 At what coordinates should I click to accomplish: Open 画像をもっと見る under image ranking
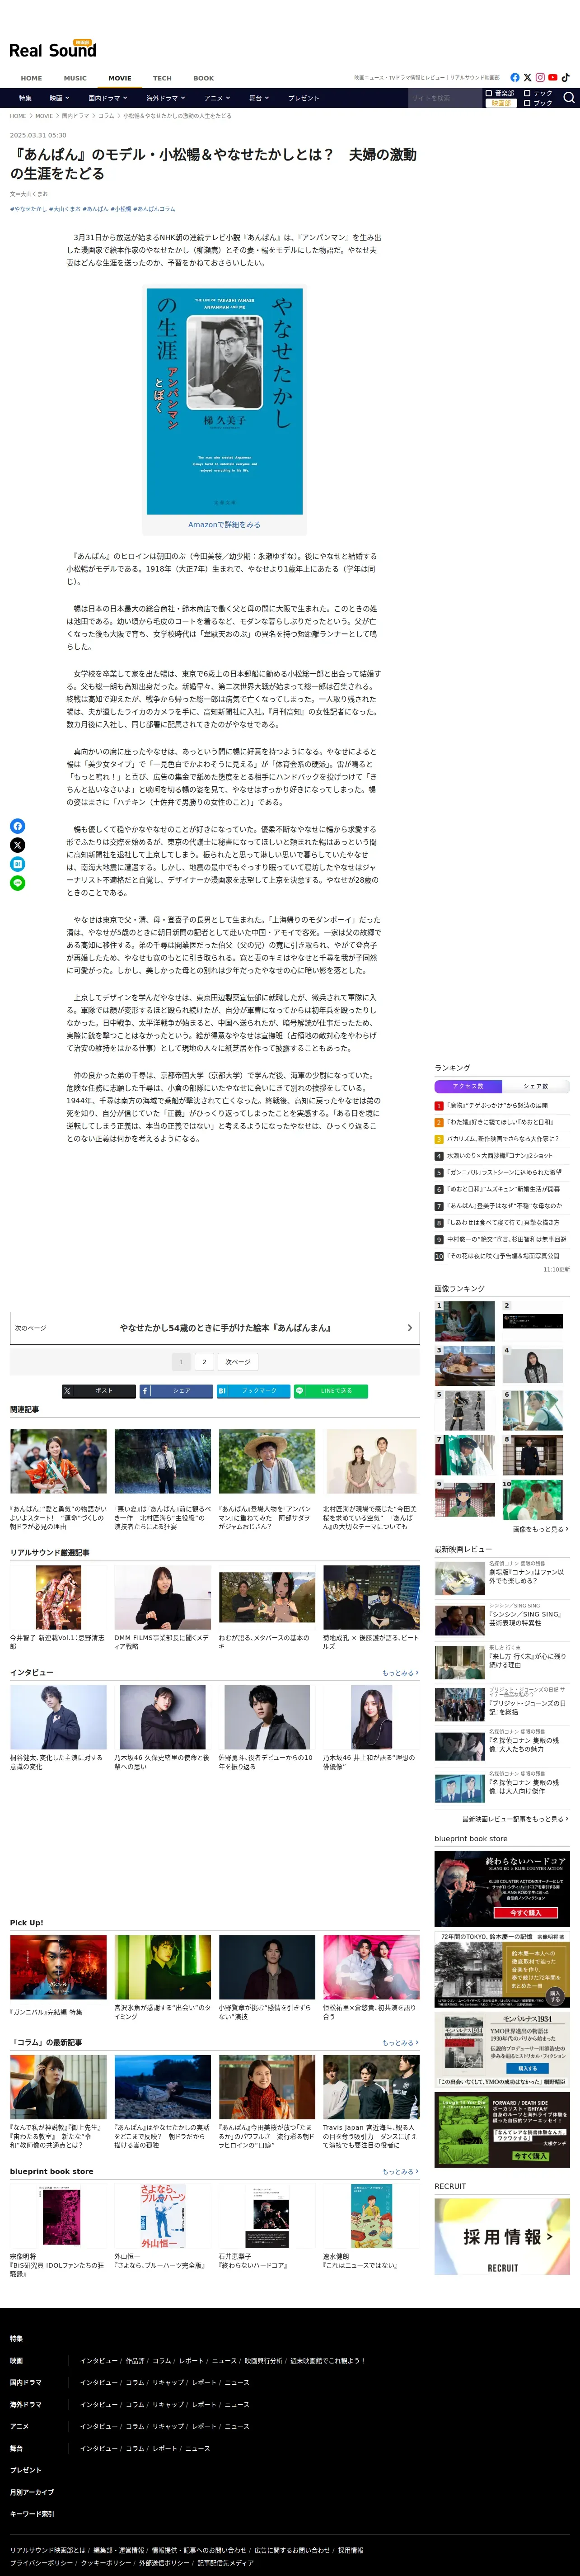(540, 1529)
